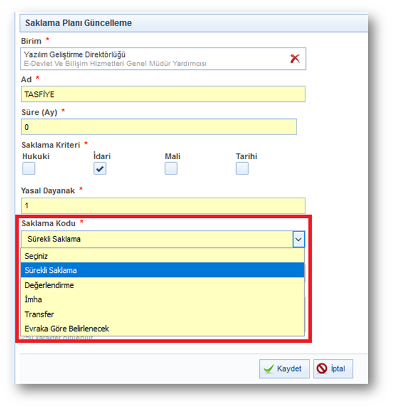Choose the İmha option
393x409 pixels.
pyautogui.click(x=163, y=299)
